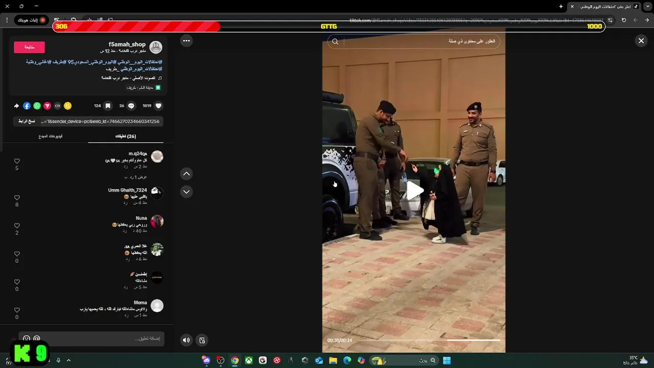Click the search magnifier in the video search bar
Screen dimensions: 654x368
(x=335, y=41)
